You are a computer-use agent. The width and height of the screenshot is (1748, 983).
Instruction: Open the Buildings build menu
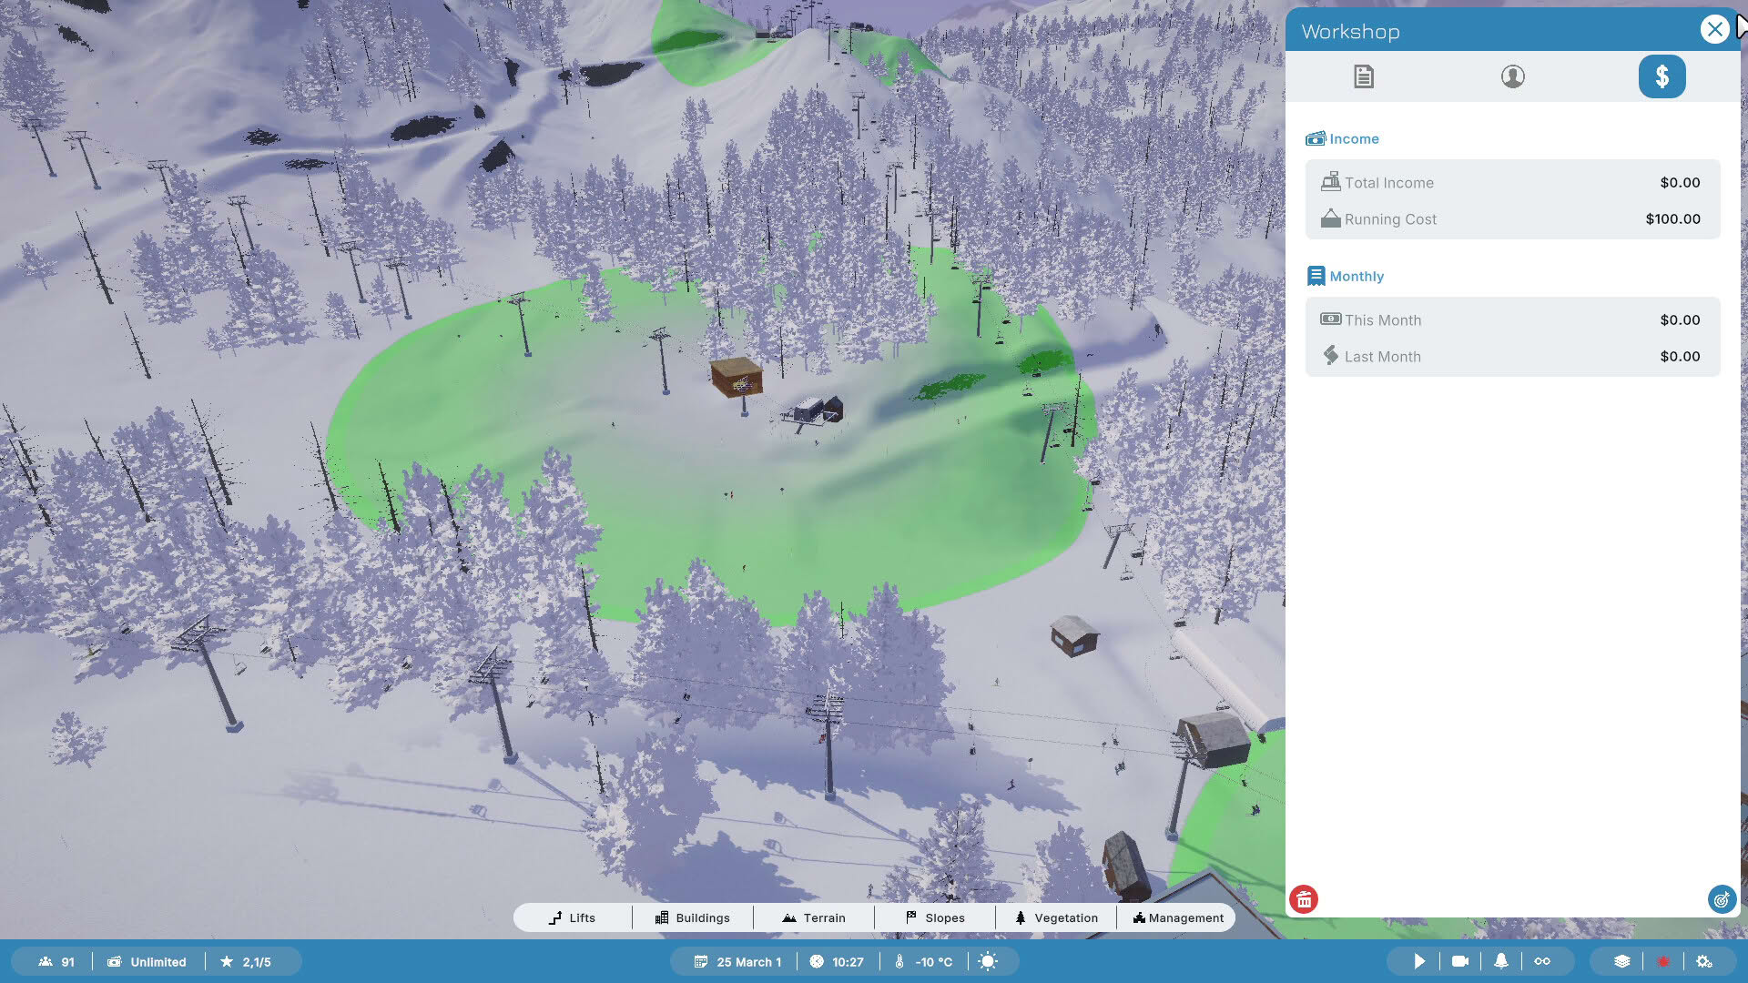pyautogui.click(x=692, y=917)
